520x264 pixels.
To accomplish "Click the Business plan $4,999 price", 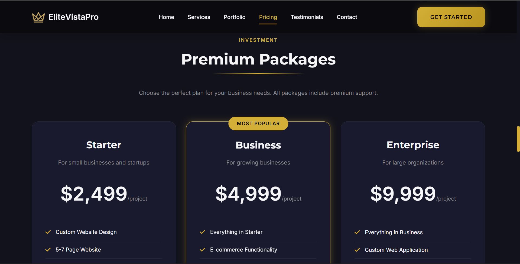I will 248,194.
